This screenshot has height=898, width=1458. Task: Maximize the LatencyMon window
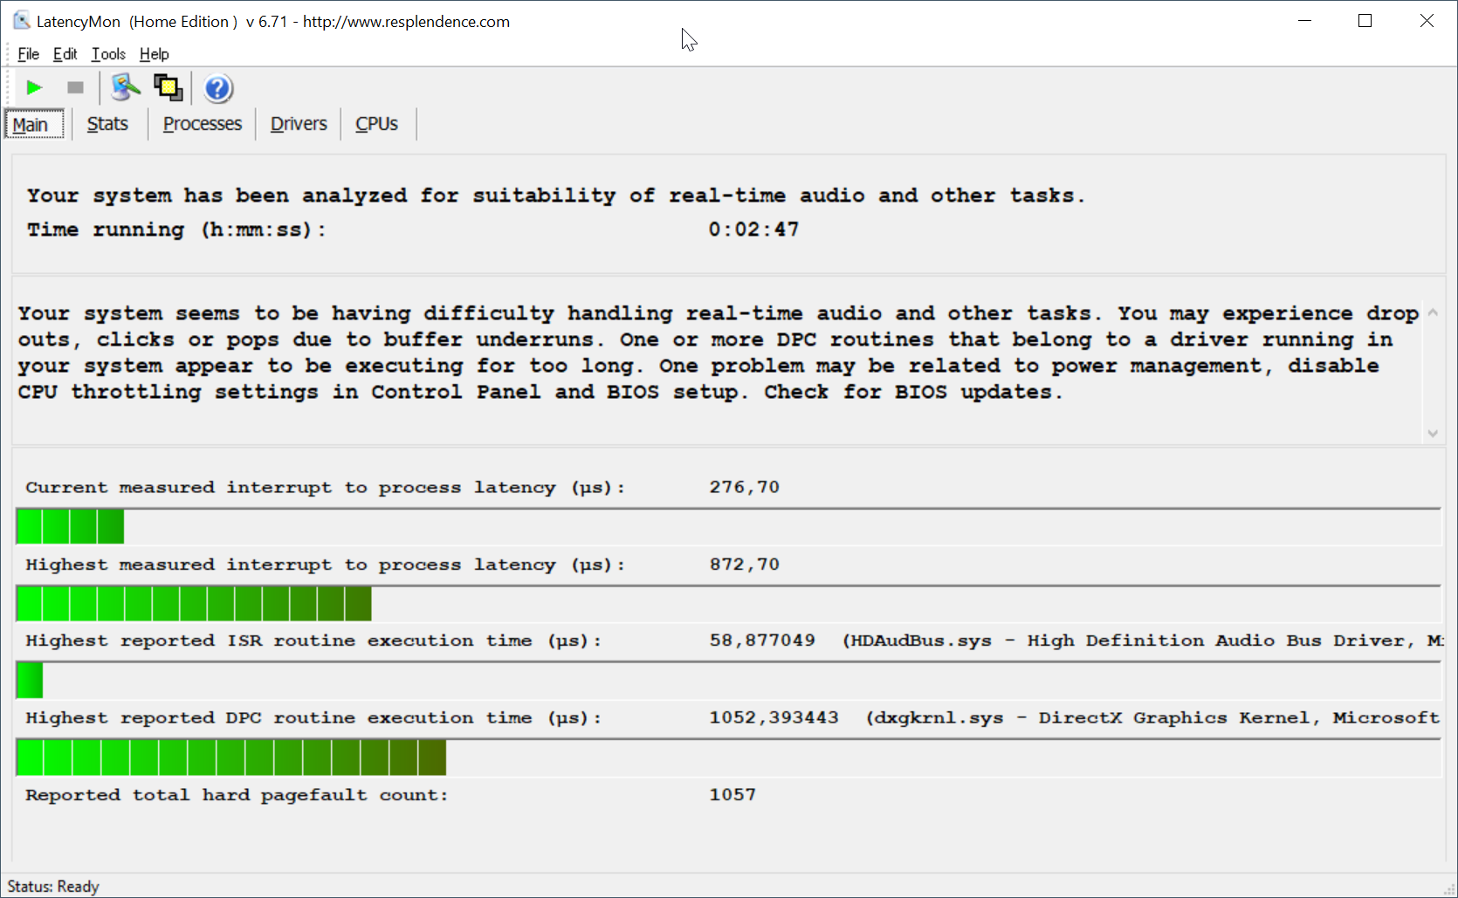(1365, 21)
